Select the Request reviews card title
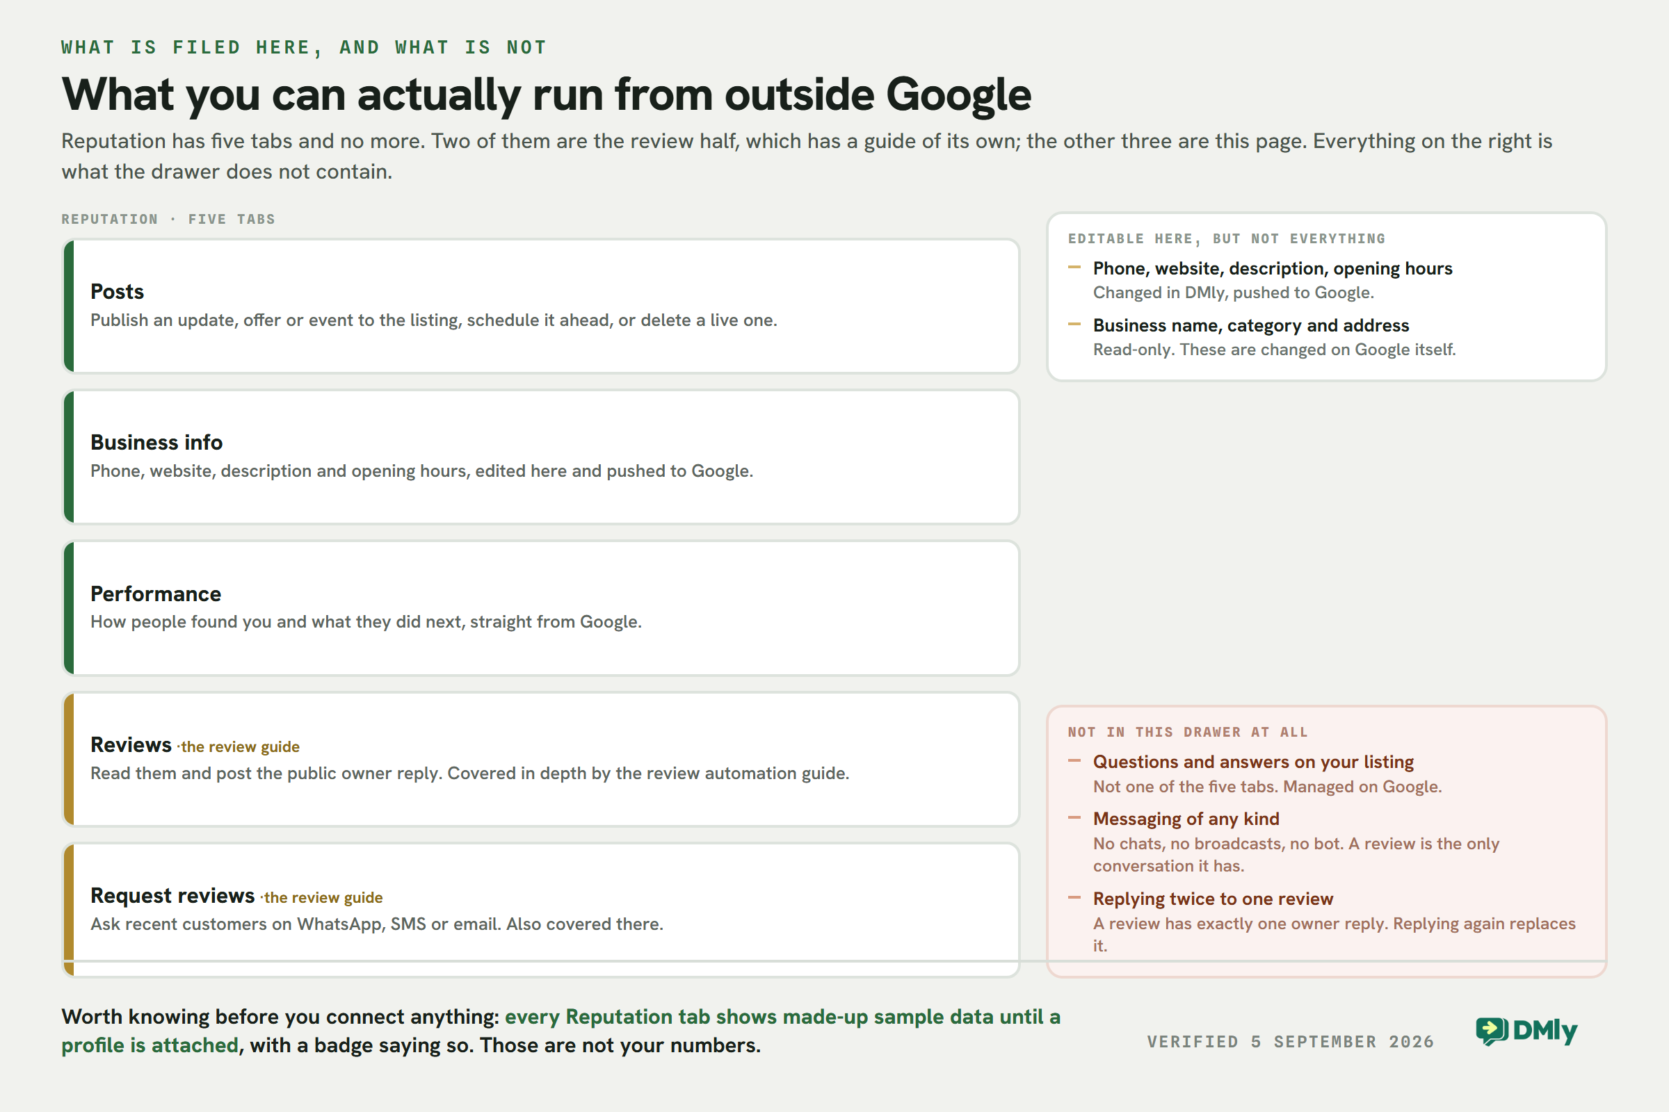This screenshot has height=1112, width=1669. [x=172, y=896]
